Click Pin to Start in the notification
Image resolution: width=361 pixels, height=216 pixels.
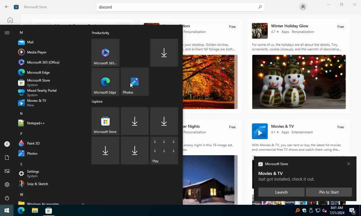tap(329, 192)
